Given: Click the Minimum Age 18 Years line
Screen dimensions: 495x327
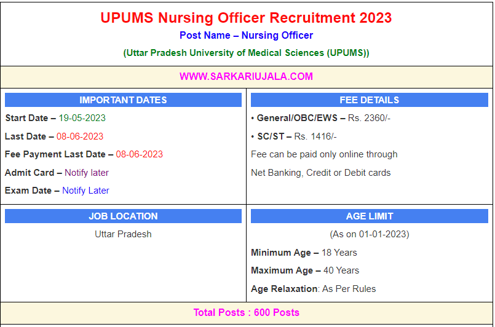Looking at the screenshot, I should [x=304, y=253].
